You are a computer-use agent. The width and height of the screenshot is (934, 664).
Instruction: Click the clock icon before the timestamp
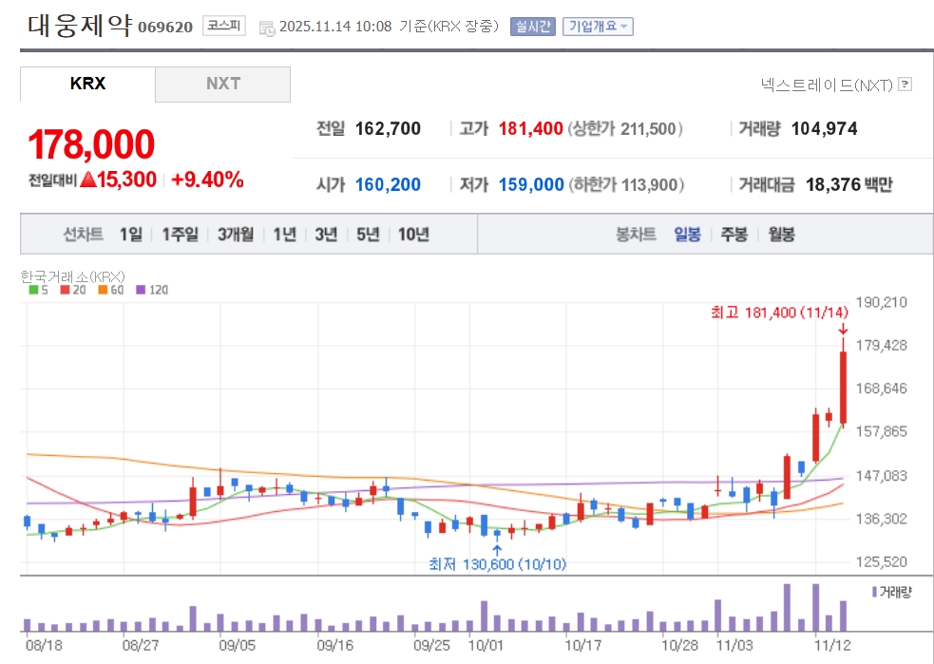pos(267,28)
